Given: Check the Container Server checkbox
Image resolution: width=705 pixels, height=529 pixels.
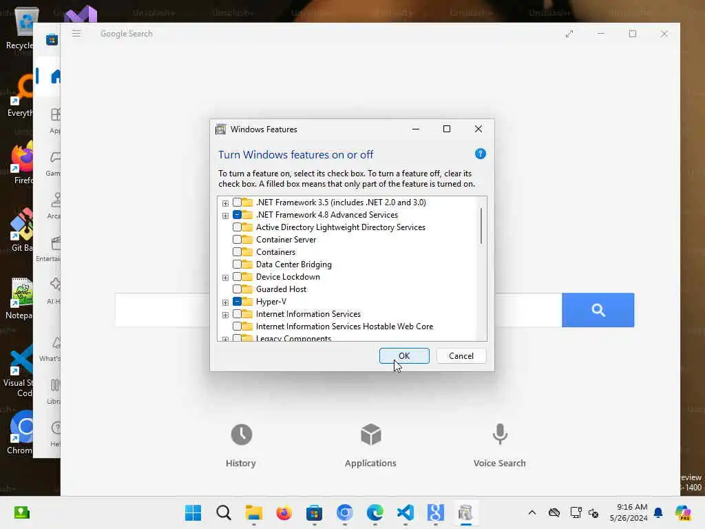Looking at the screenshot, I should (237, 239).
